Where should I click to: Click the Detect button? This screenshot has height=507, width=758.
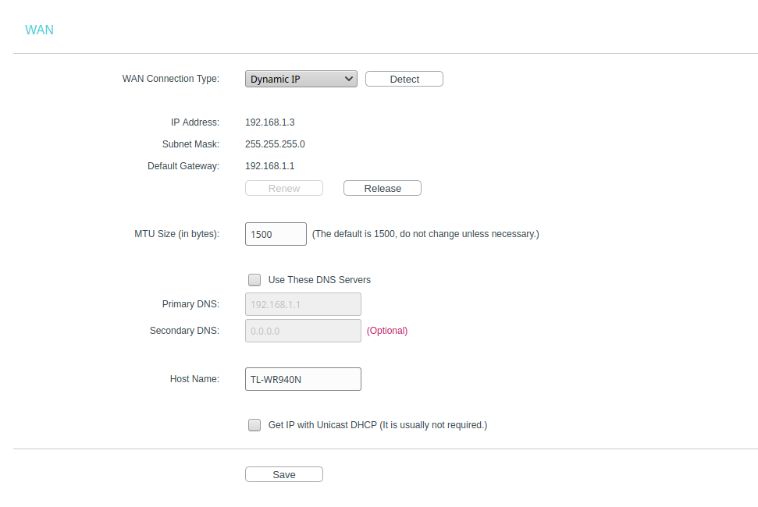404,80
